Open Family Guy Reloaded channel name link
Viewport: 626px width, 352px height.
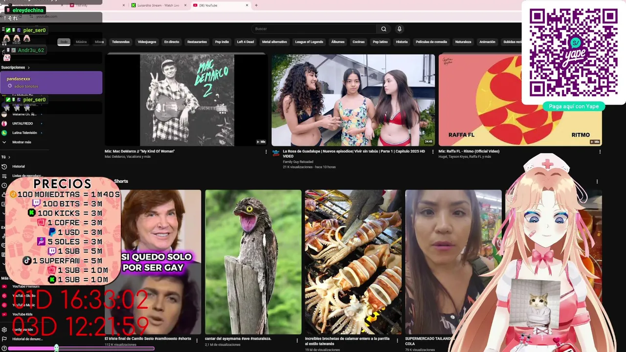(299, 162)
